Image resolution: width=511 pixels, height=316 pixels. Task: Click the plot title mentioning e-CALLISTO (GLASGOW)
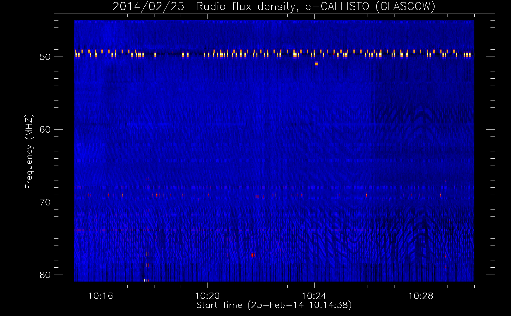tap(274, 6)
